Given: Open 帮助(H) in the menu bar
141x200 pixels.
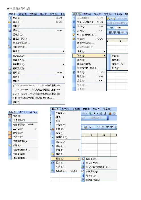Looking at the screenshot, I should pyautogui.click(x=107, y=109).
